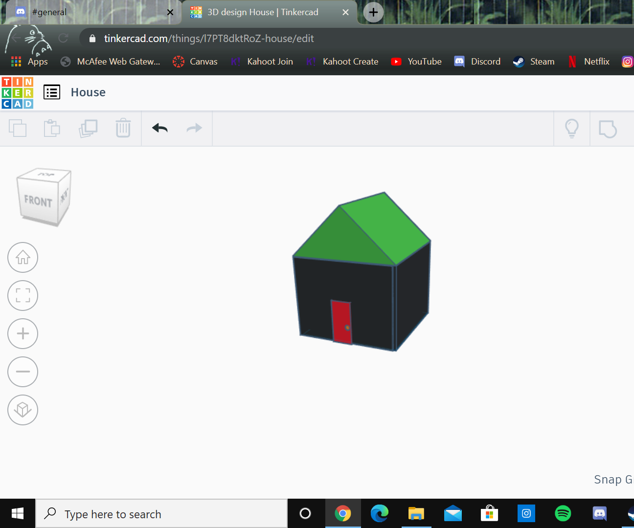Open Spotify from the taskbar
The width and height of the screenshot is (634, 528).
563,513
